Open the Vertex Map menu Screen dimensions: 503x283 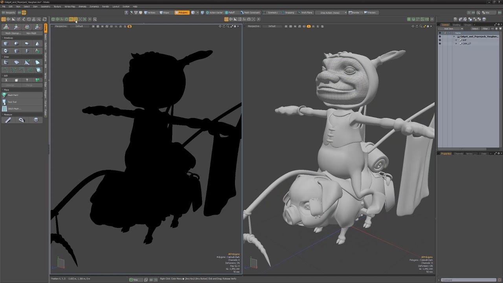click(x=70, y=7)
